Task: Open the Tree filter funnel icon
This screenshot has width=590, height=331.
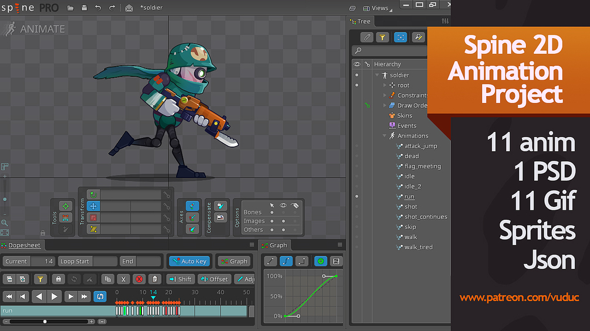Action: pyautogui.click(x=382, y=37)
